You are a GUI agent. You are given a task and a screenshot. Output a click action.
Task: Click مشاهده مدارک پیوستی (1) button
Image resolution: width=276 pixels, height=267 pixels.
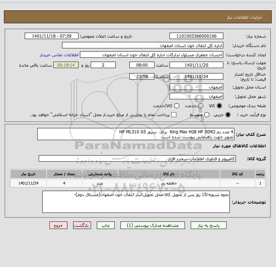pos(153,225)
